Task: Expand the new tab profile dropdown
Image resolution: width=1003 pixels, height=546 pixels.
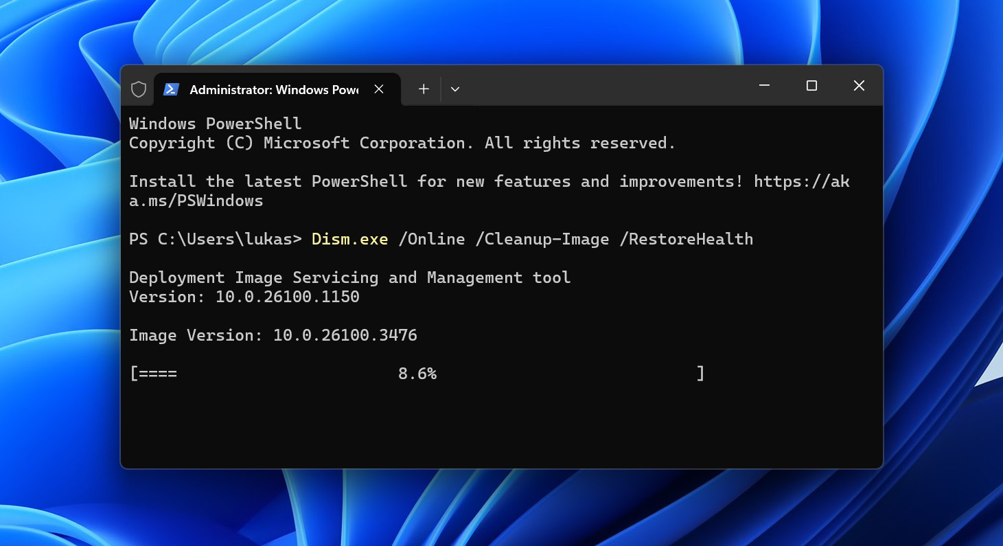Action: point(454,89)
